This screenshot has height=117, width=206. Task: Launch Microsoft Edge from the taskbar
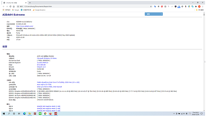[x=25, y=113]
